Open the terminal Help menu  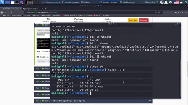coord(74,27)
